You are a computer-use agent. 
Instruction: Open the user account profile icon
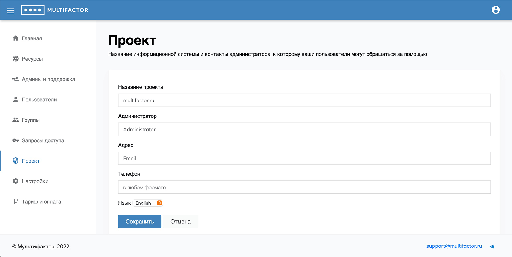(495, 10)
